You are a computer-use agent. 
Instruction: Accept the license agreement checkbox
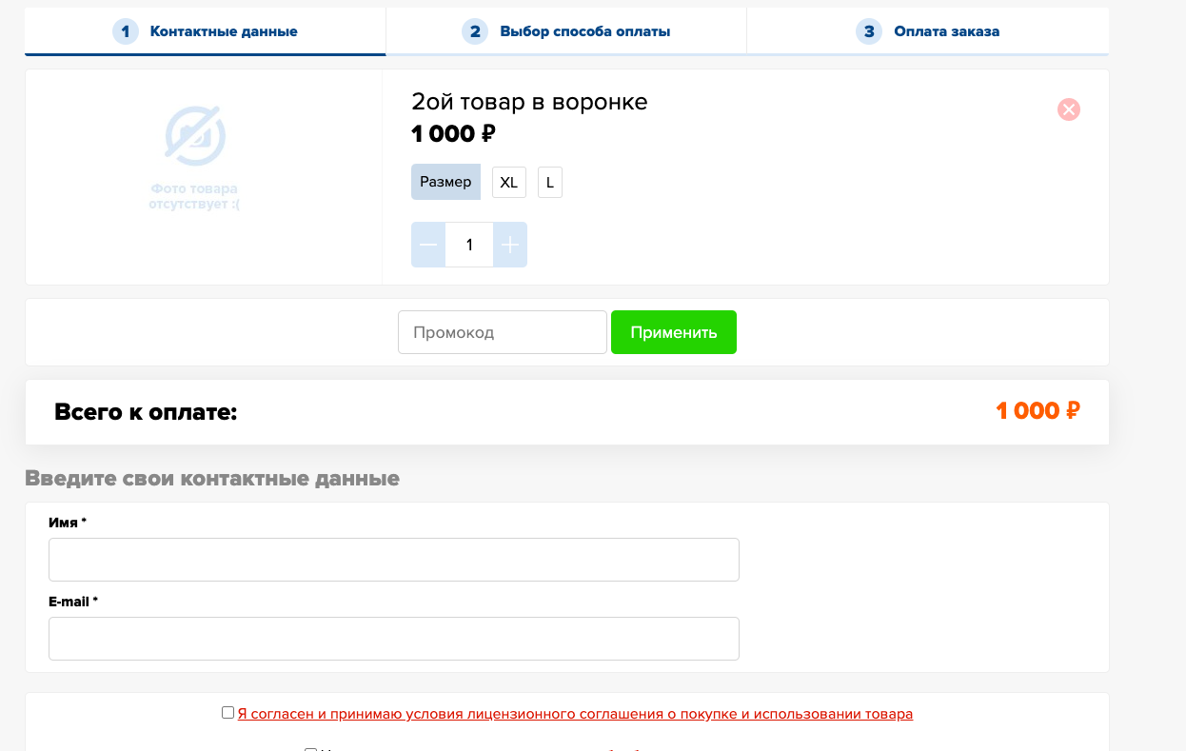(227, 713)
